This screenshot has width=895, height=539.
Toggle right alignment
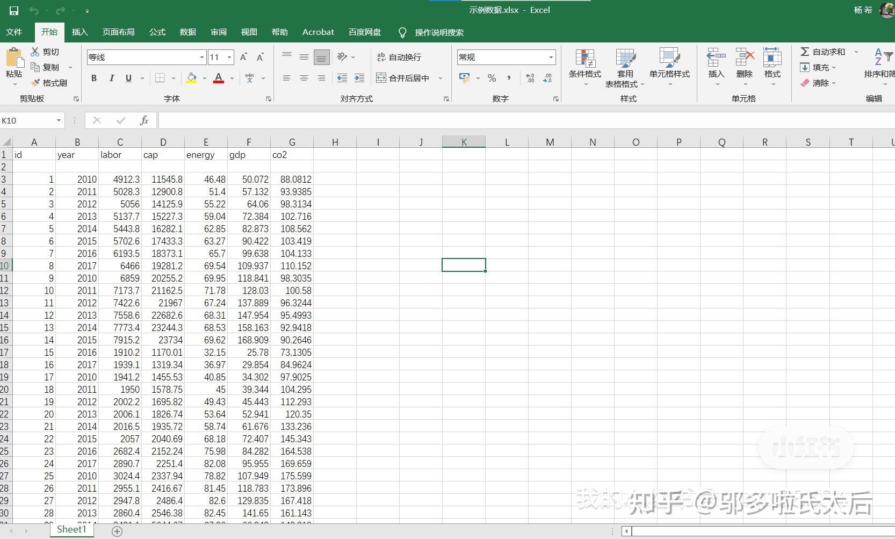321,78
